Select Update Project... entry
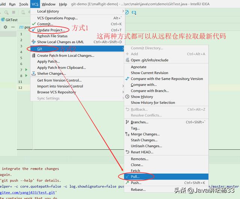The image size is (240, 199). tap(78, 30)
